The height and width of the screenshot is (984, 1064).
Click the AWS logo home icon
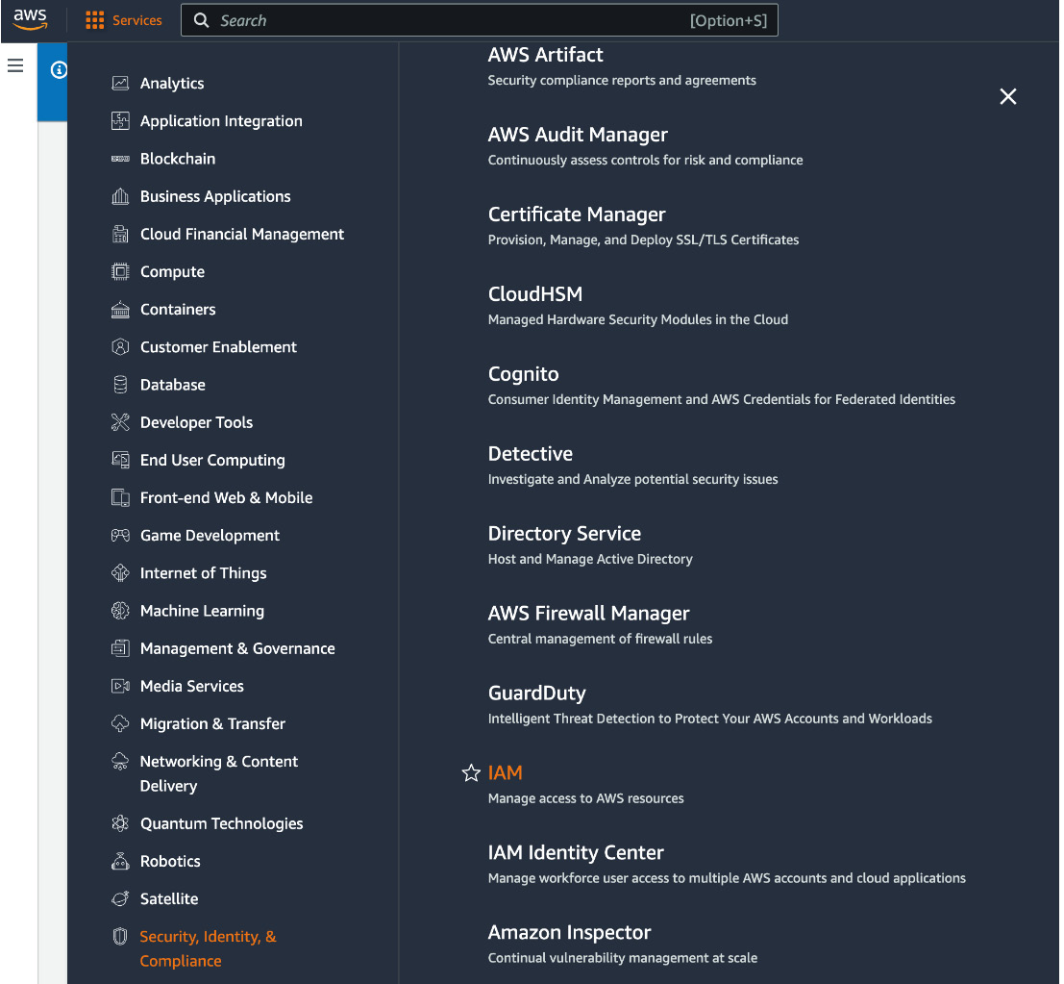[31, 19]
